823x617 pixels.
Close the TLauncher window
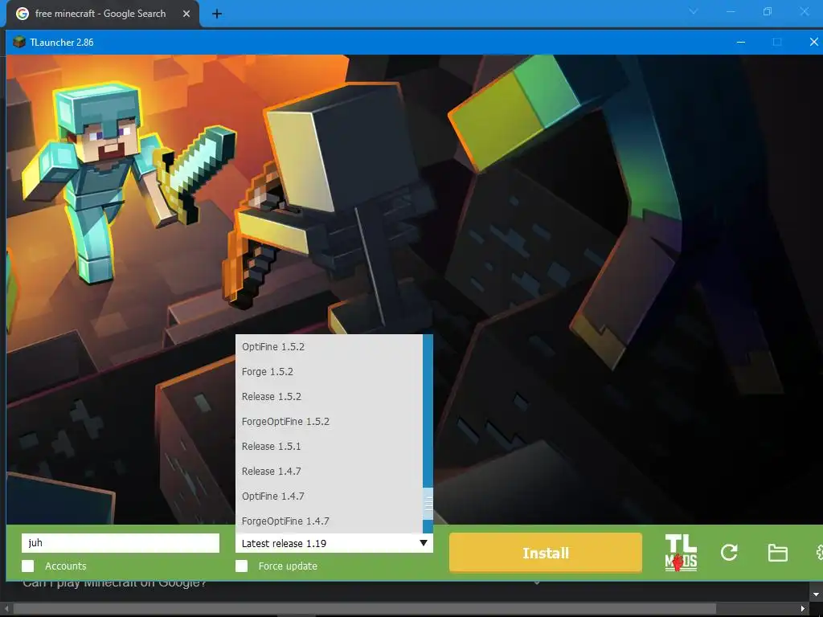(813, 42)
